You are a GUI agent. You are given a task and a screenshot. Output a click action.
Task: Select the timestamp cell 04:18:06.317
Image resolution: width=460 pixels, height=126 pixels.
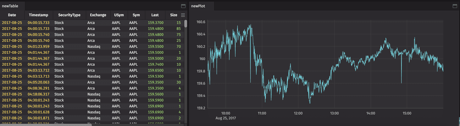(x=38, y=94)
